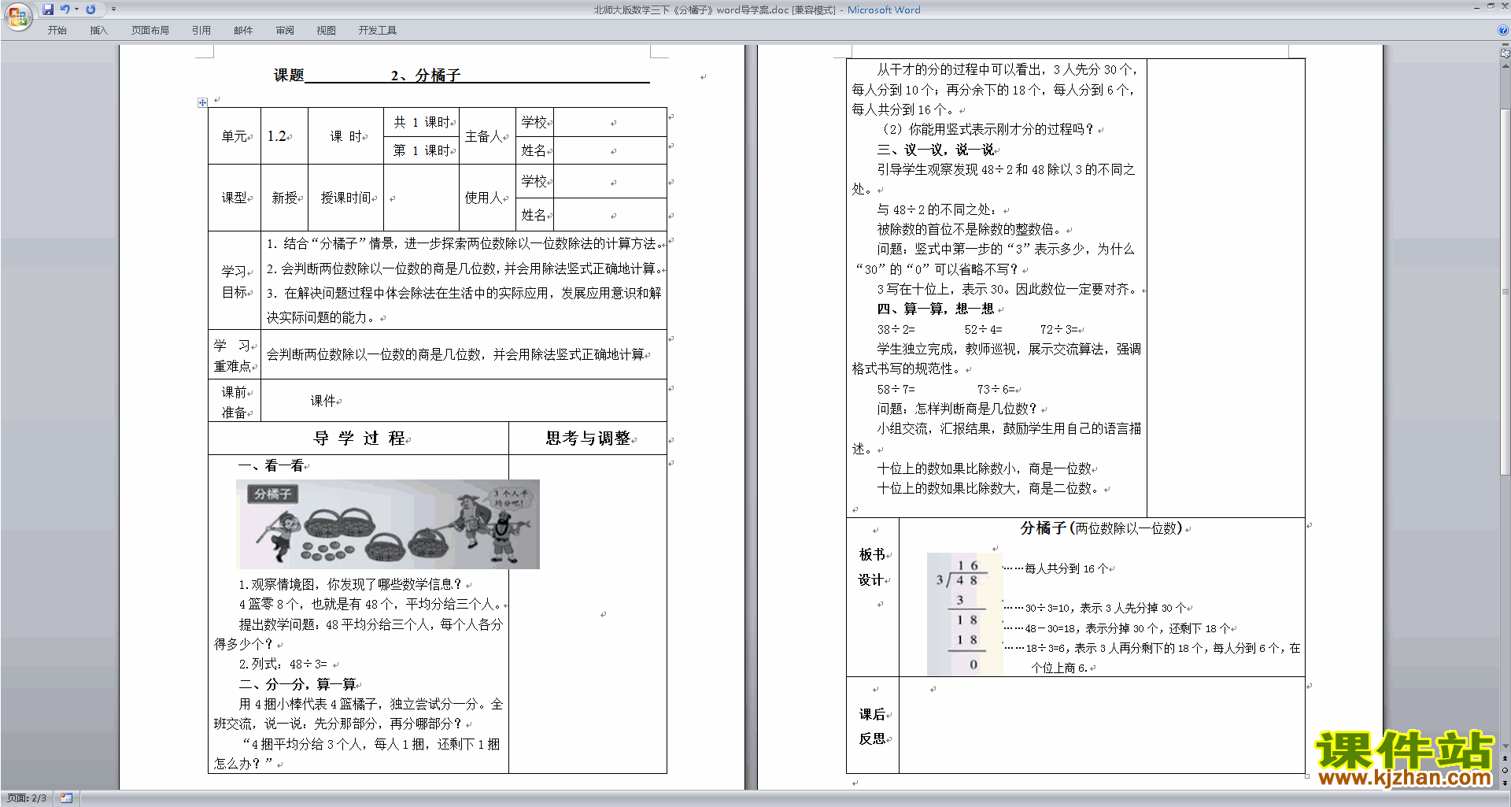Open the 开始 ribbon tab
Viewport: 1511px width, 807px height.
pos(57,31)
